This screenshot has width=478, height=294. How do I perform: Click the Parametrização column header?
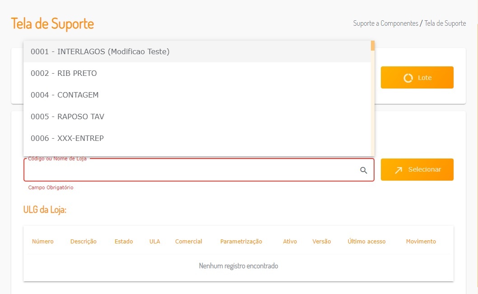241,242
